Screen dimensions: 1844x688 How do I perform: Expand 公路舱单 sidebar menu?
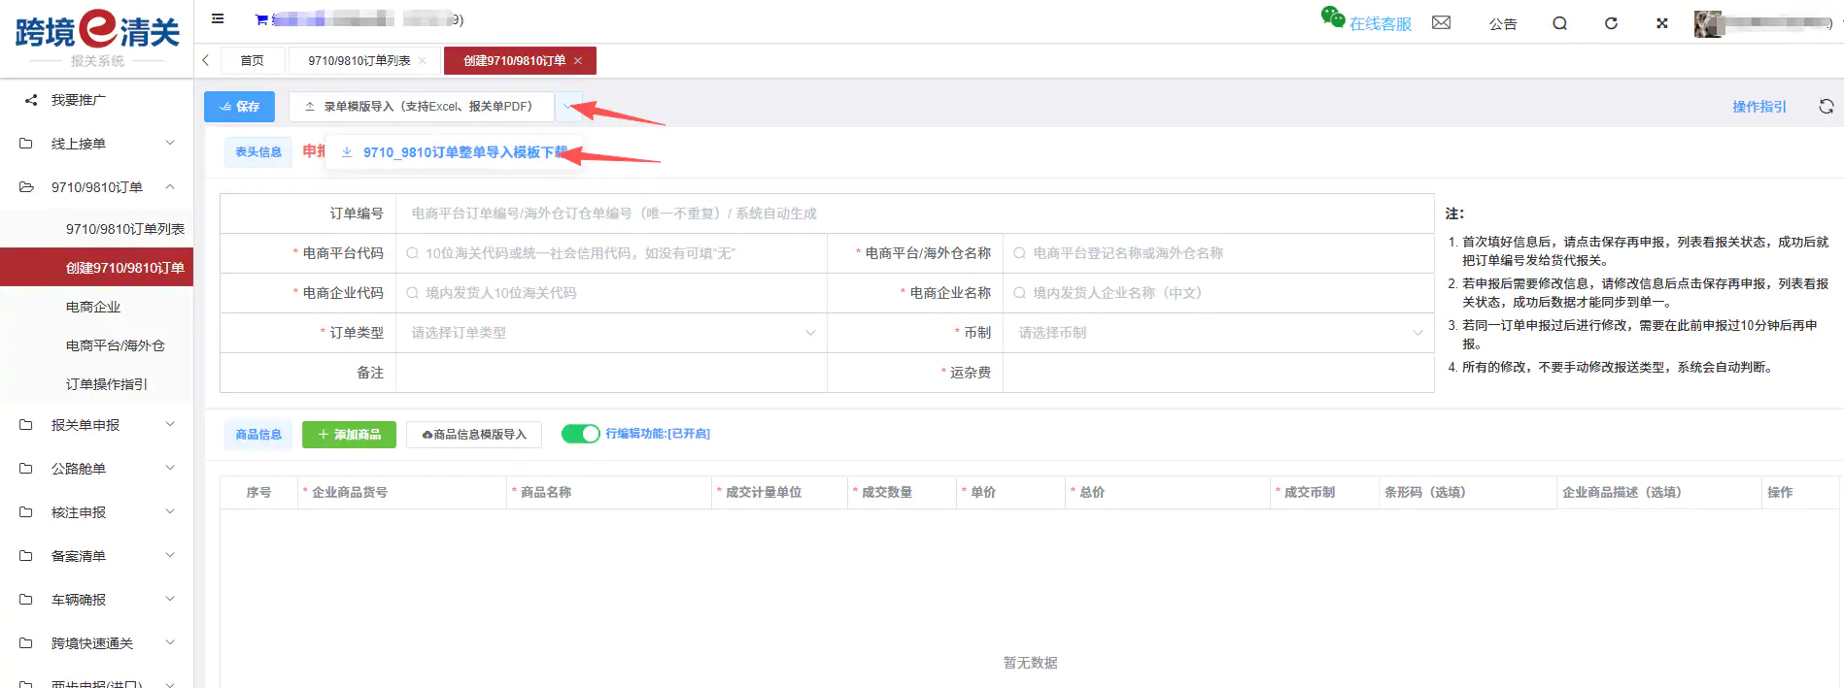point(97,469)
